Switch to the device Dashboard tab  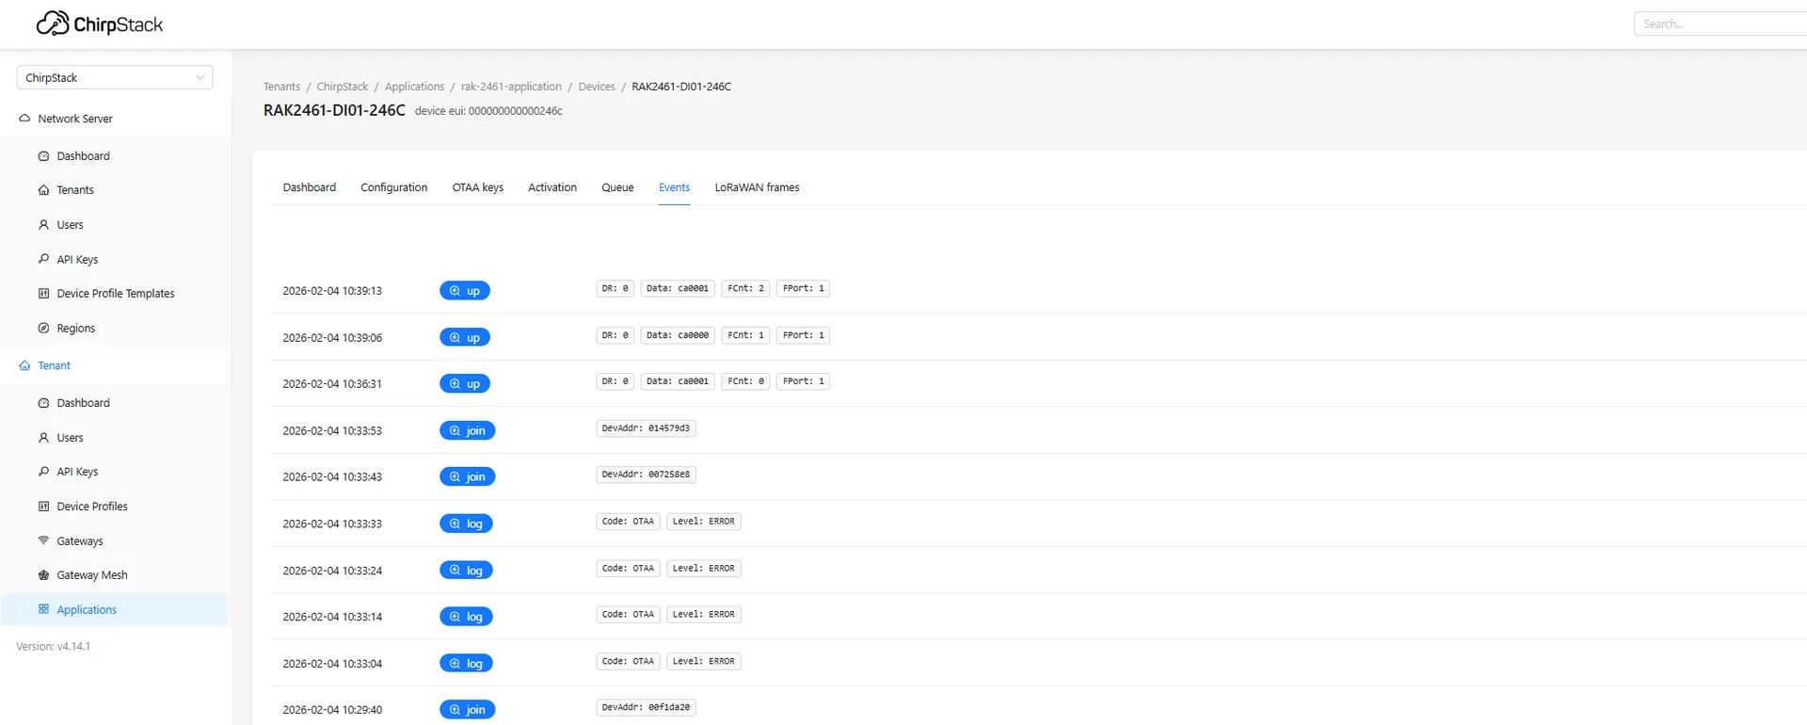click(310, 187)
